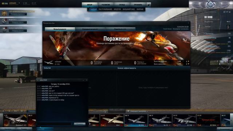The width and height of the screenshot is (233, 131).
Task: Click the bottom-right corner button
Action: [x=225, y=130]
